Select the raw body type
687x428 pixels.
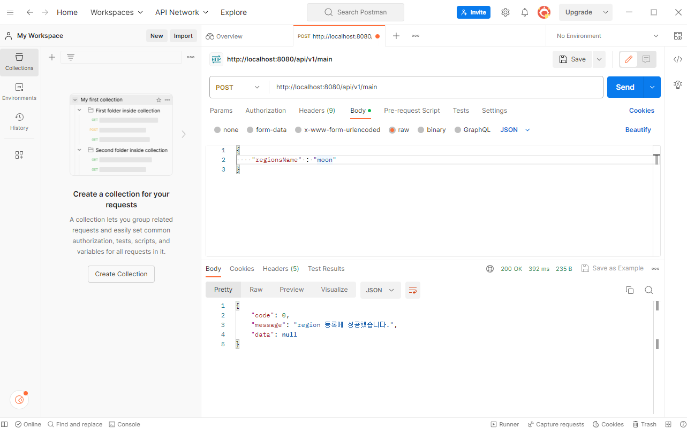[392, 130]
